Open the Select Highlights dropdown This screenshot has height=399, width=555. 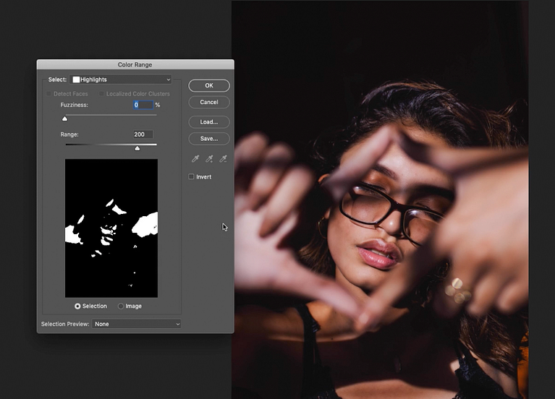coord(121,80)
